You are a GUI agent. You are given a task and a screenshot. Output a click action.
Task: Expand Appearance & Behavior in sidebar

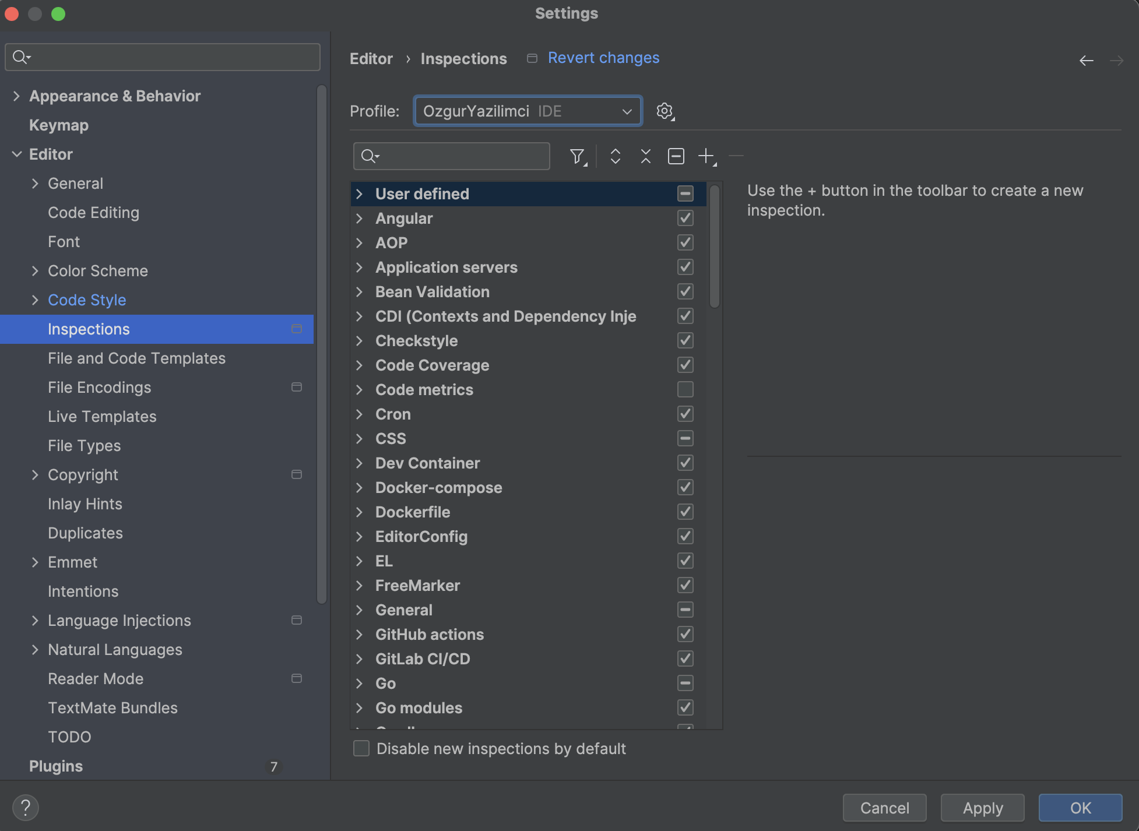16,96
